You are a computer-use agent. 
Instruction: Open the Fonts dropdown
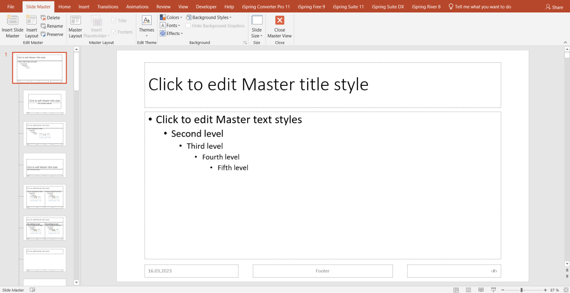[170, 25]
